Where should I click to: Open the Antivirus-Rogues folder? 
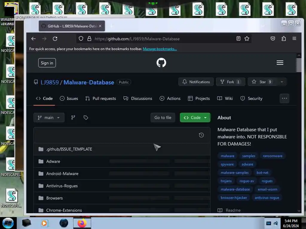click(x=62, y=186)
